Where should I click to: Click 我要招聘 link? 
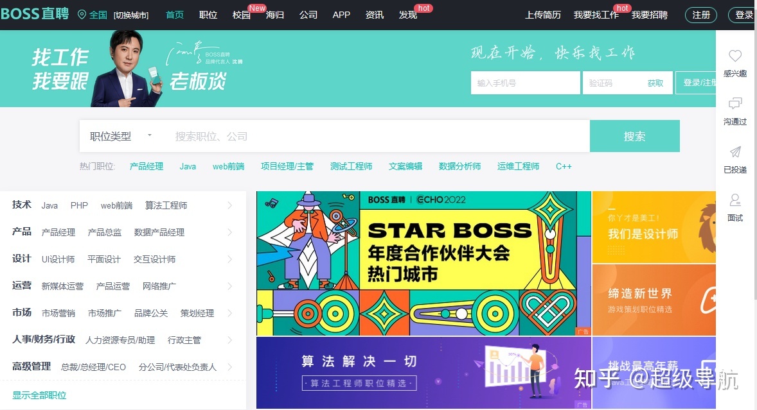point(649,15)
